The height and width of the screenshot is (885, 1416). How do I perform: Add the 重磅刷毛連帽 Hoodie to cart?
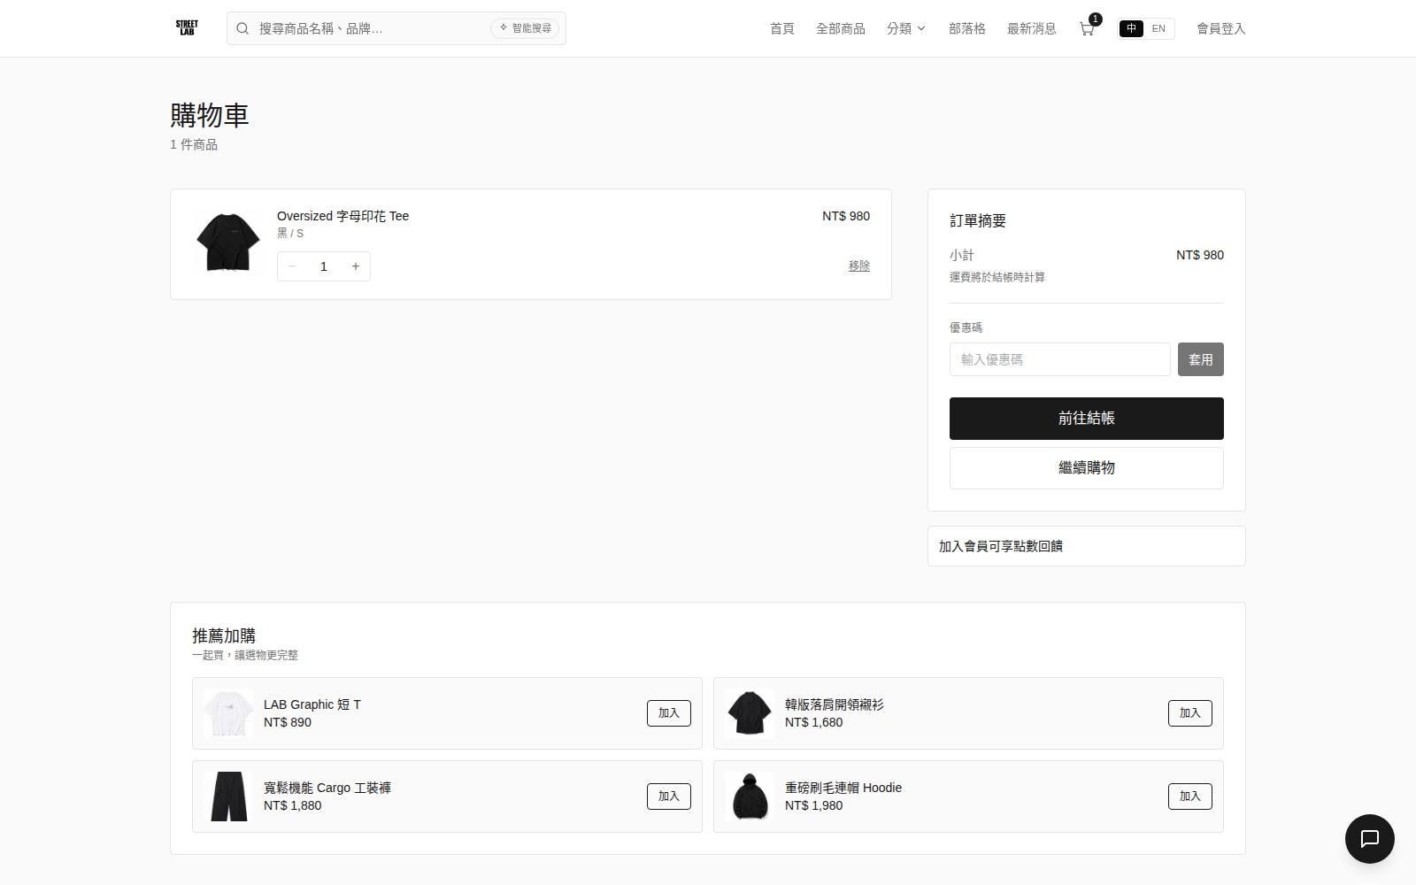tap(1190, 796)
